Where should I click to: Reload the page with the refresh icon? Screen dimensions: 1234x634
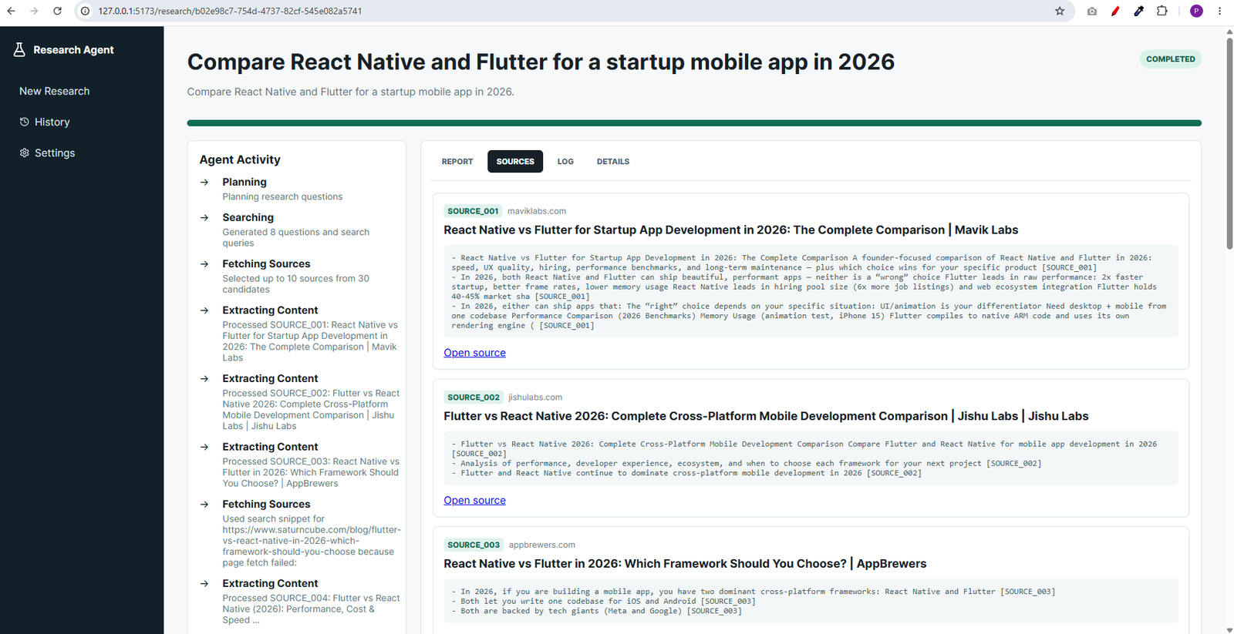click(57, 11)
